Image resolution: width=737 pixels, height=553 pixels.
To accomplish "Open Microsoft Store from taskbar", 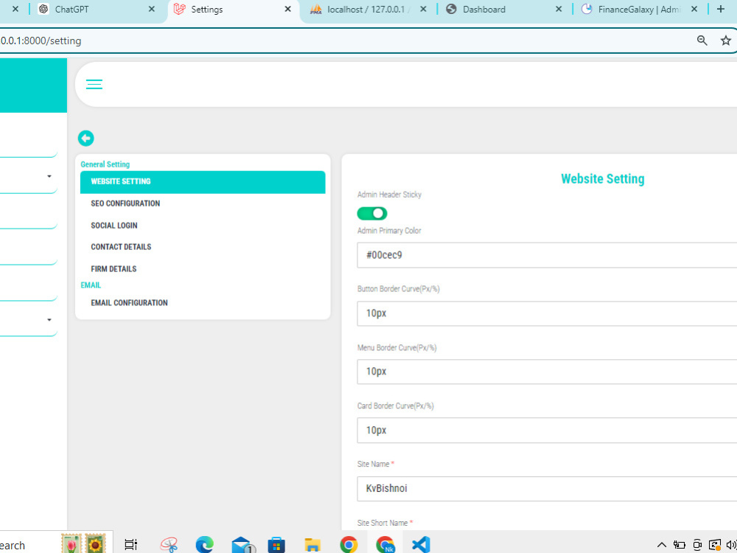I will pos(276,545).
